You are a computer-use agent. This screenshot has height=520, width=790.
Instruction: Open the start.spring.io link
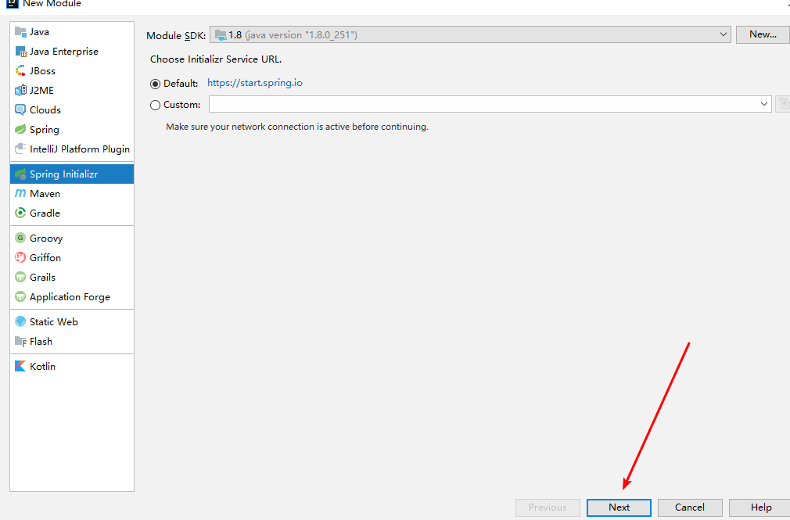pyautogui.click(x=255, y=83)
